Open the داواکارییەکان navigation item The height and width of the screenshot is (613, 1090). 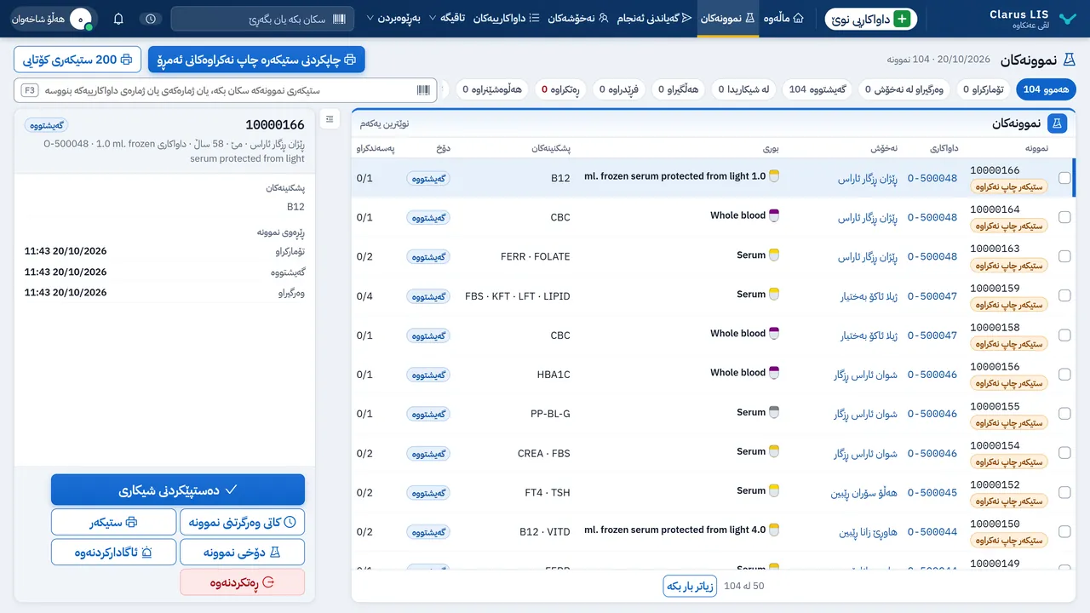[506, 18]
